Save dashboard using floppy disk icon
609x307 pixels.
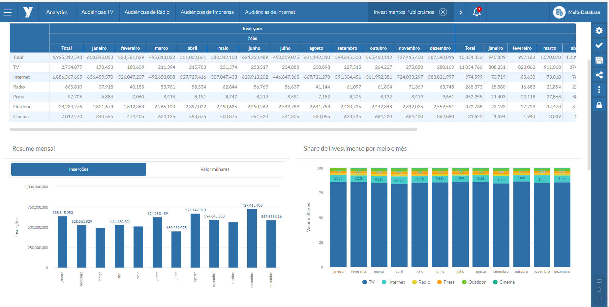(x=599, y=60)
